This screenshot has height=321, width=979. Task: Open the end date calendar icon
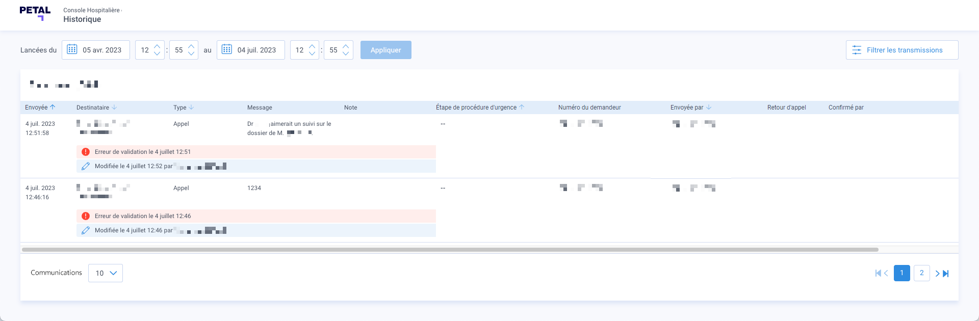pyautogui.click(x=227, y=49)
